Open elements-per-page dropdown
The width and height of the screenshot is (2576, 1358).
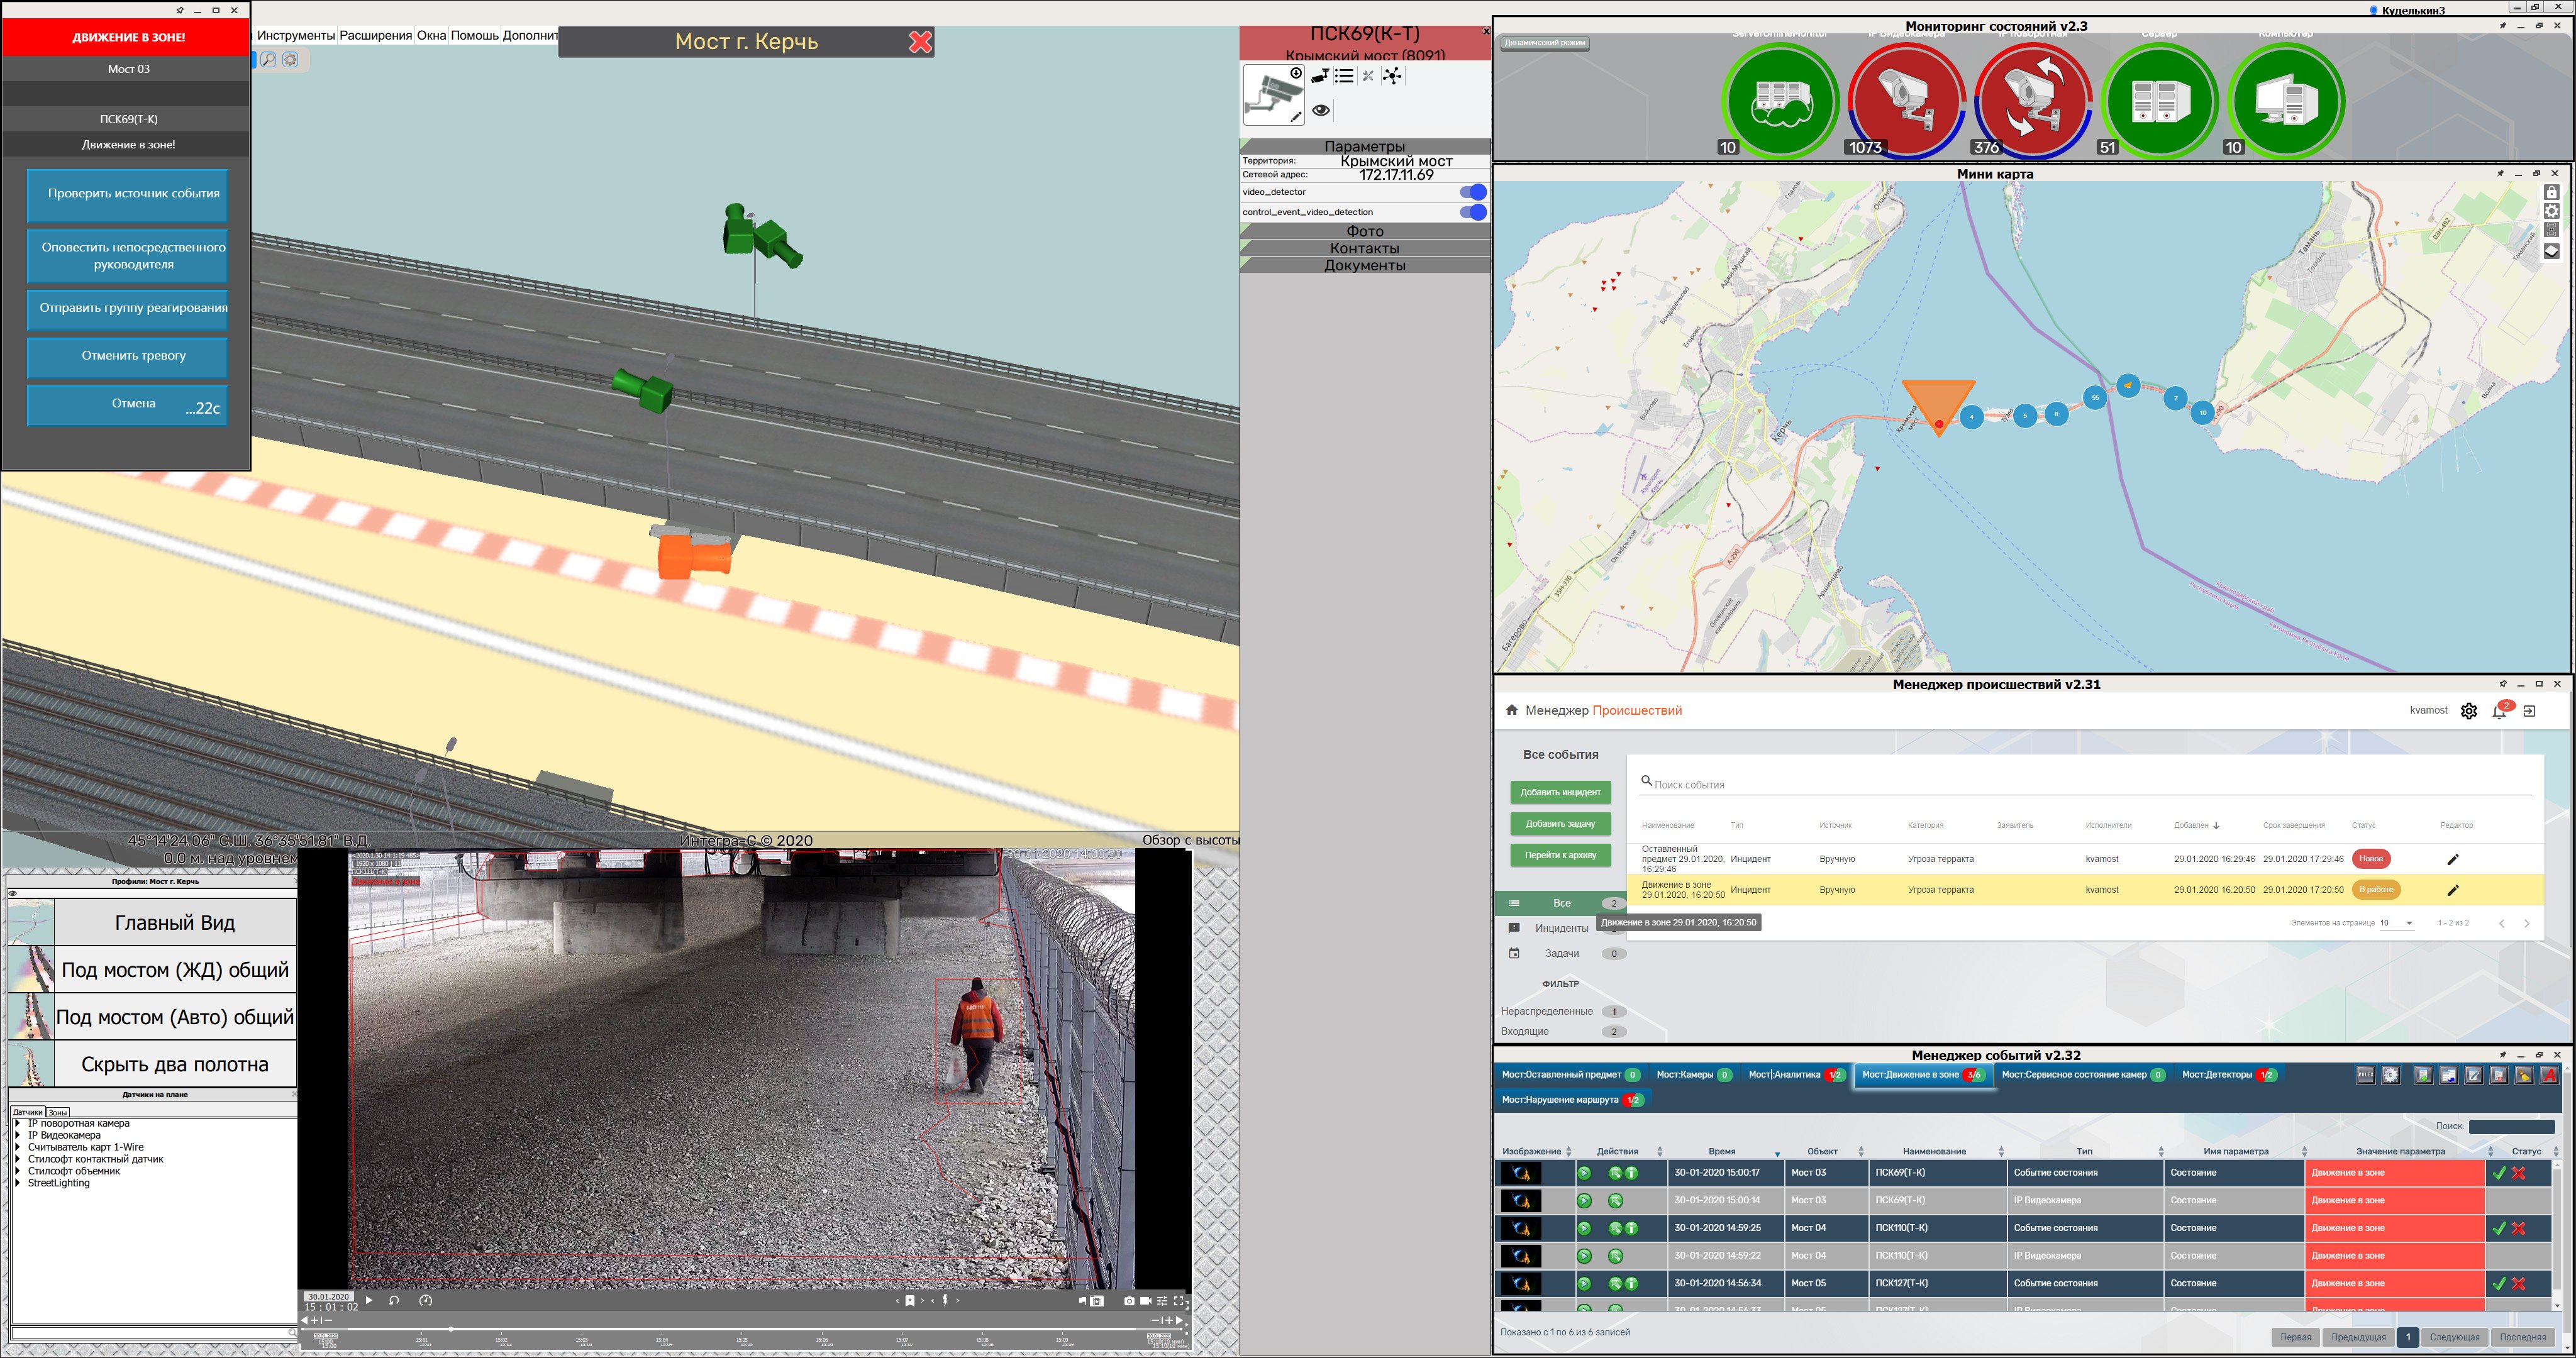point(2397,923)
